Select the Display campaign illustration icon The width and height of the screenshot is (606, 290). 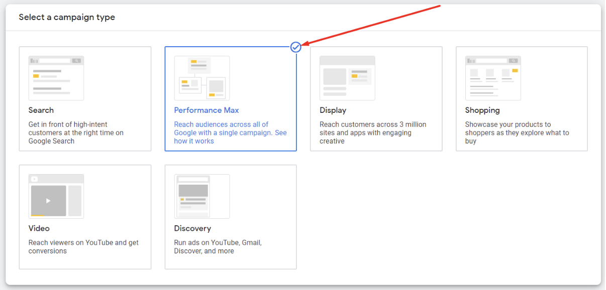point(347,78)
